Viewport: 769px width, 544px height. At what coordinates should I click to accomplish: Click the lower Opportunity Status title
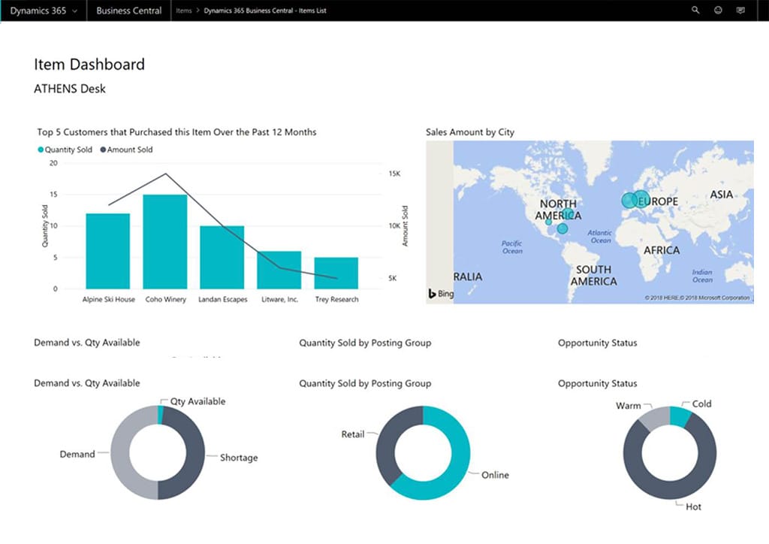click(x=597, y=384)
